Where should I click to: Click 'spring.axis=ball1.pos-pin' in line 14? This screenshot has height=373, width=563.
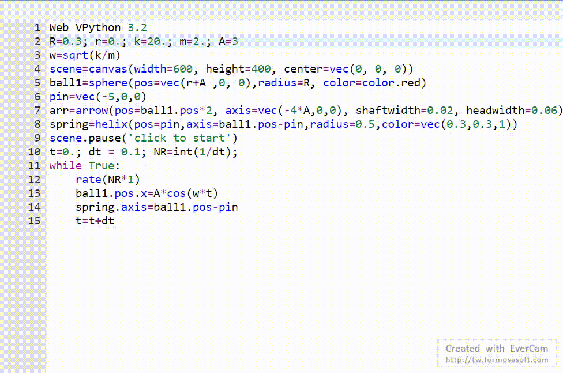tap(156, 207)
